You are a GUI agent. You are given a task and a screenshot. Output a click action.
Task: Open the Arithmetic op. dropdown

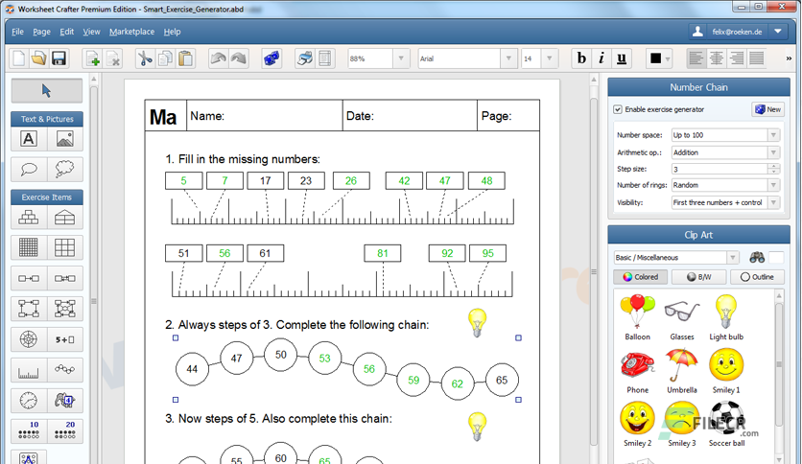click(773, 152)
